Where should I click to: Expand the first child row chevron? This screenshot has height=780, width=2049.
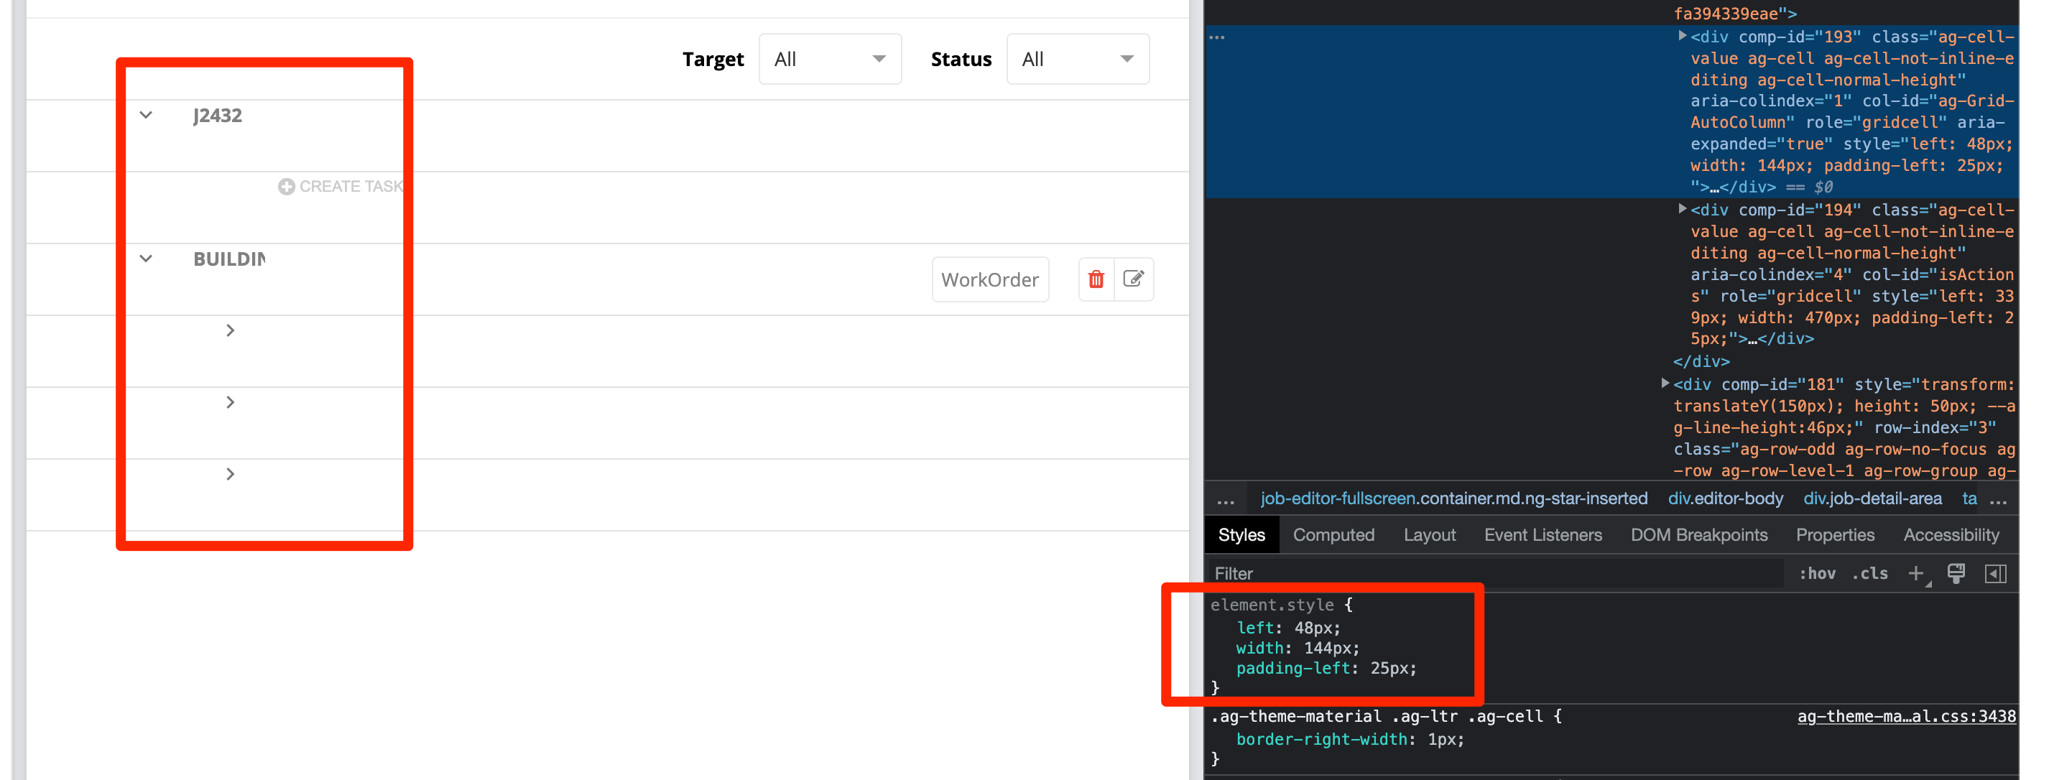(230, 331)
